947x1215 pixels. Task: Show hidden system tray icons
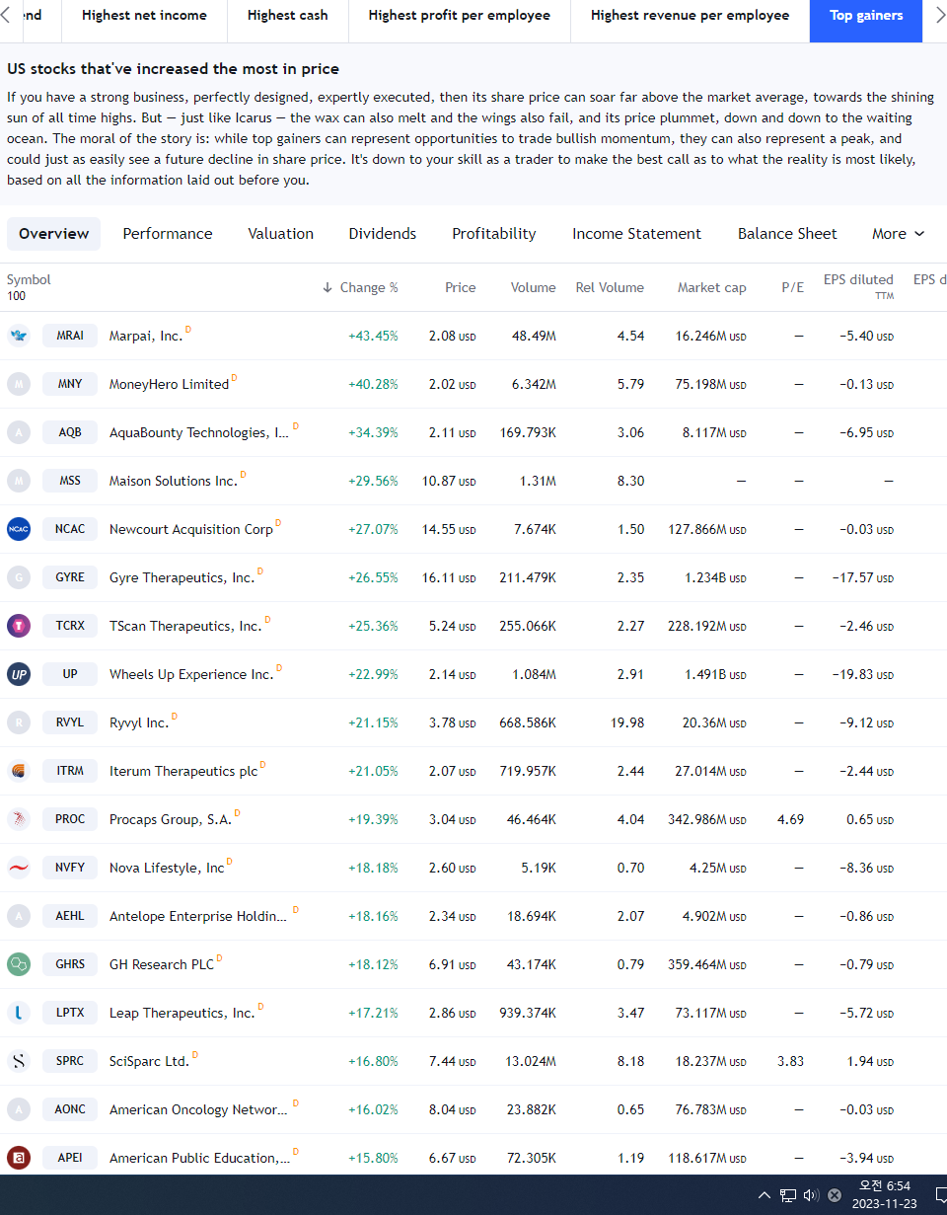[765, 1195]
